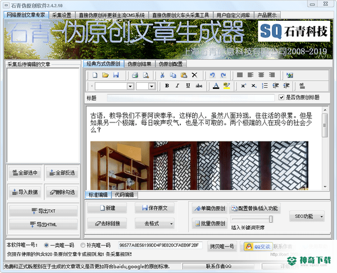Click the New document toolbar icon
The height and width of the screenshot is (273, 337).
[x=95, y=75]
